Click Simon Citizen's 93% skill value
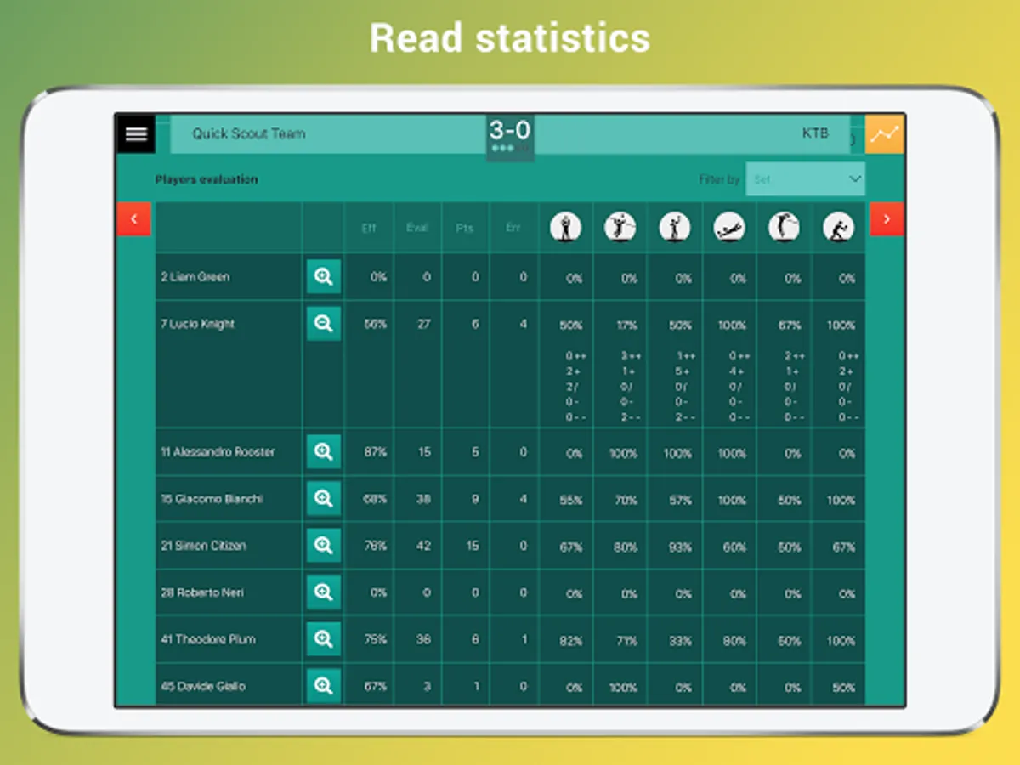 click(x=680, y=547)
